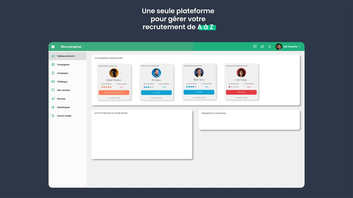Open Statistiques via its pie chart icon
The height and width of the screenshot is (198, 353).
click(x=53, y=107)
